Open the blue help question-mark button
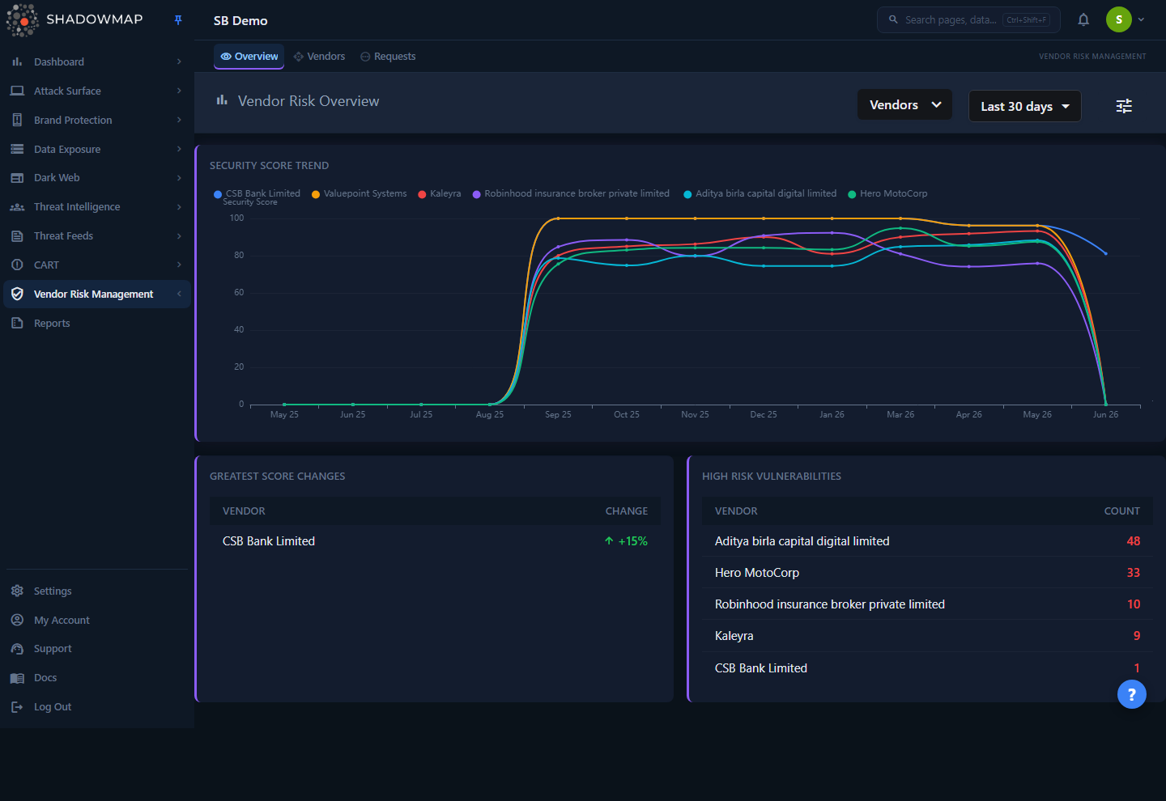 (x=1132, y=694)
